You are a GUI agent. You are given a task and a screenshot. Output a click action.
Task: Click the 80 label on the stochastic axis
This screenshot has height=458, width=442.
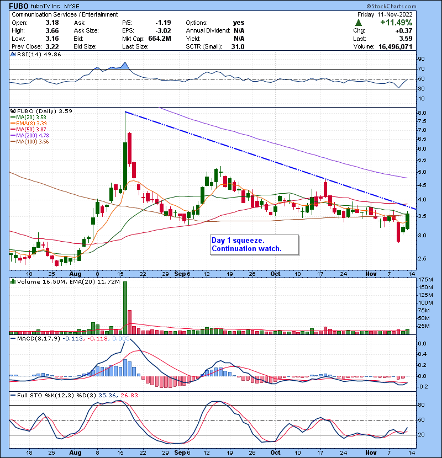tap(422, 405)
